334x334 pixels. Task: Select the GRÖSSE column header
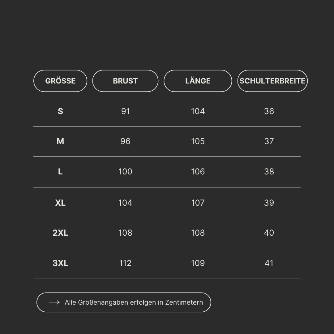coord(60,81)
